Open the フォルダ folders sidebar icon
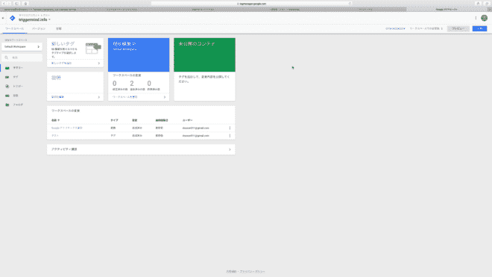This screenshot has width=492, height=277. click(x=7, y=105)
